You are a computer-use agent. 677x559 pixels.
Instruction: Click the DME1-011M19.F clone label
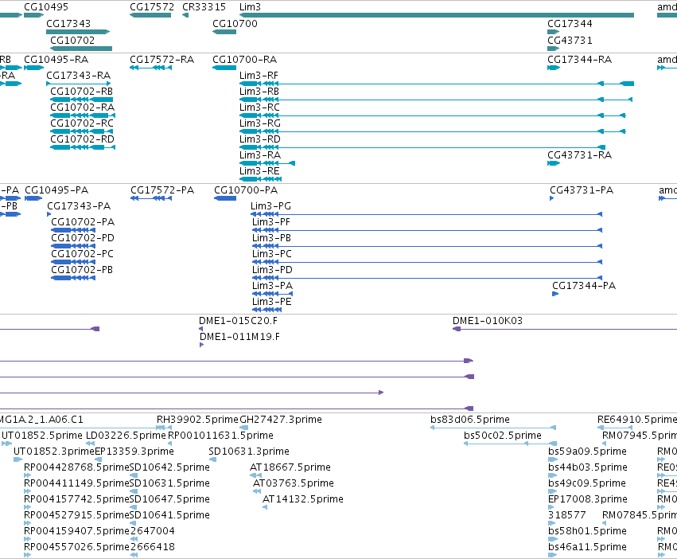point(239,337)
